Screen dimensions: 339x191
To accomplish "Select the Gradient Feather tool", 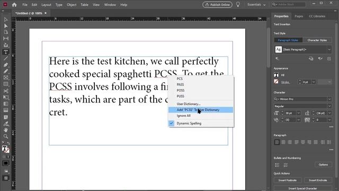I will pos(6,110).
